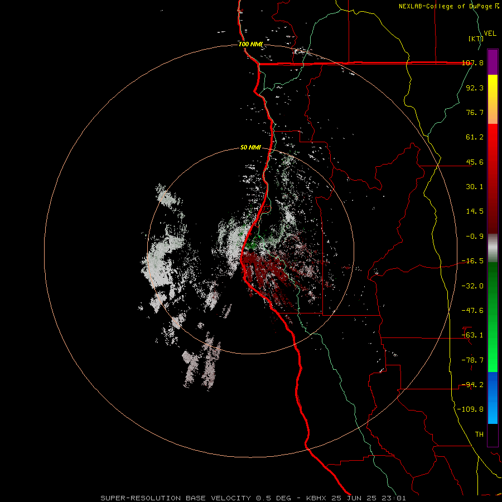Click the -47.6 velocity scale value

click(x=472, y=311)
